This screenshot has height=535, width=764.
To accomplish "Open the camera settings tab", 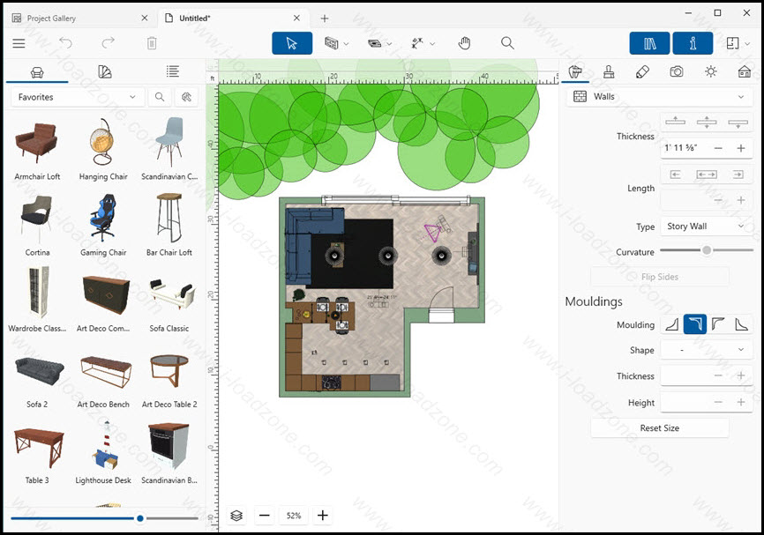I will pyautogui.click(x=677, y=72).
